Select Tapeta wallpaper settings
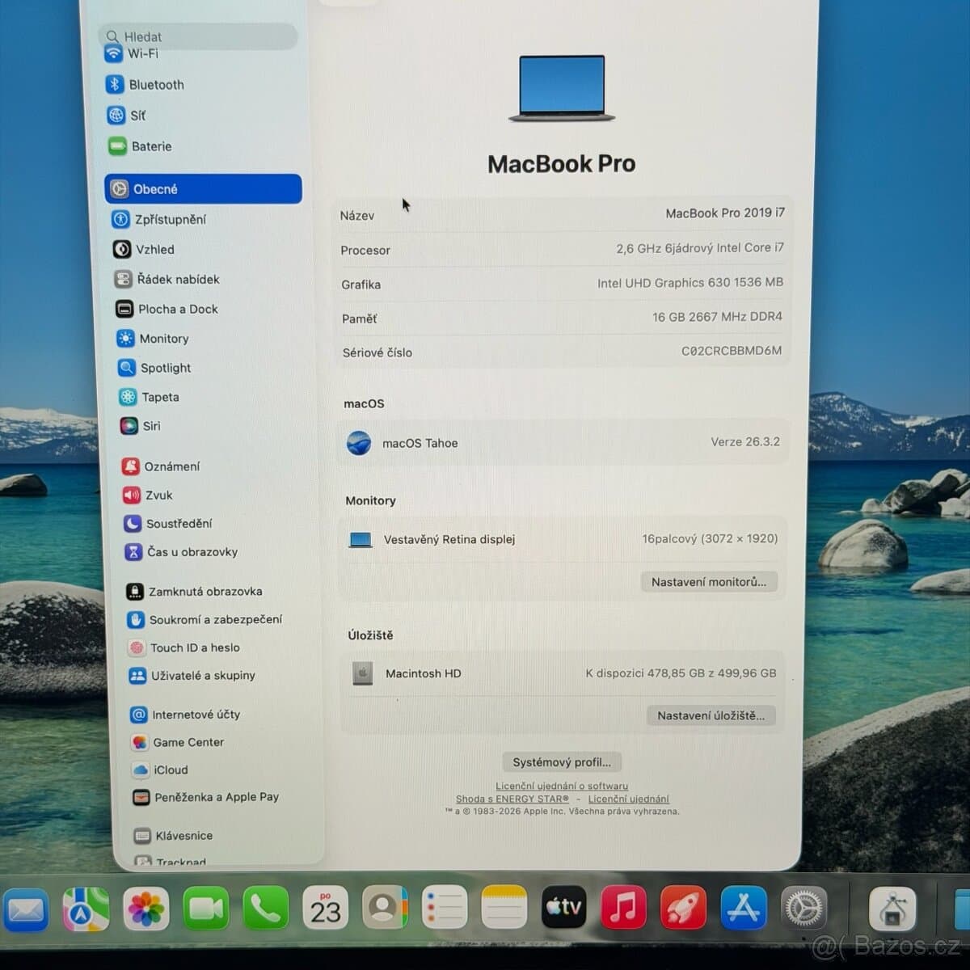Viewport: 970px width, 970px height. (x=150, y=397)
